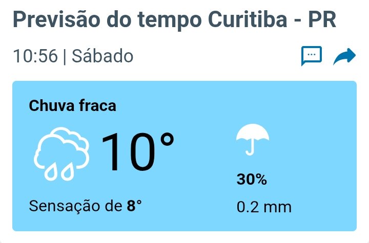Click the 0.2 mm precipitation amount
Viewport: 369px width, 243px height.
(x=264, y=207)
